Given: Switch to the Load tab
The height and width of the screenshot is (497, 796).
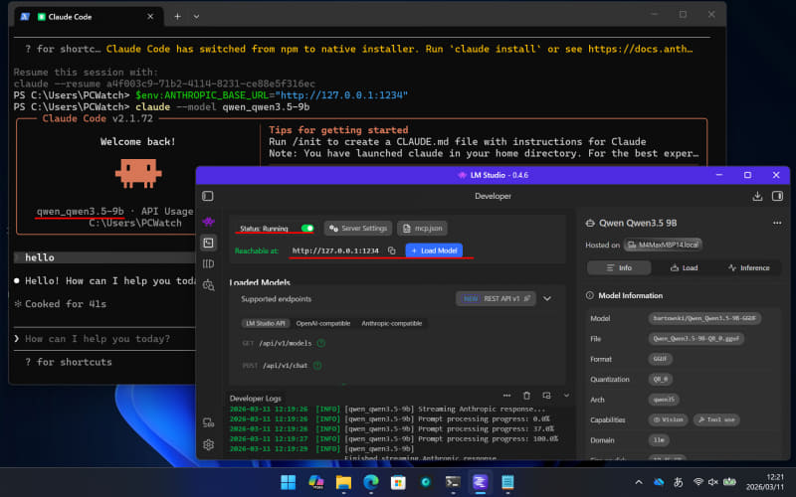Looking at the screenshot, I should pos(684,267).
